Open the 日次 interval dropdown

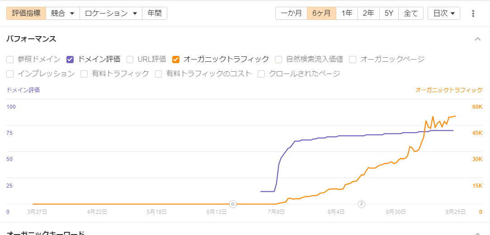click(x=444, y=14)
